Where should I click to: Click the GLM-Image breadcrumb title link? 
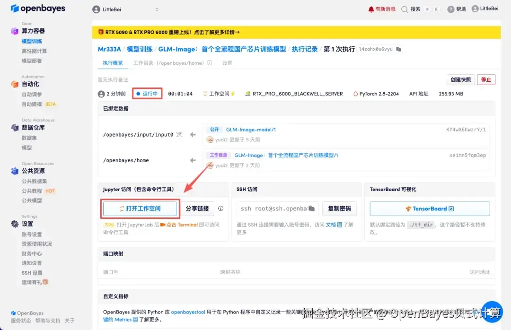coord(222,49)
